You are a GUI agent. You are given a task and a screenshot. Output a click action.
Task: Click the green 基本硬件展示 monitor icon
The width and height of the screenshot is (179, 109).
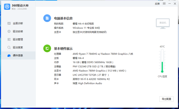[x=47, y=48]
